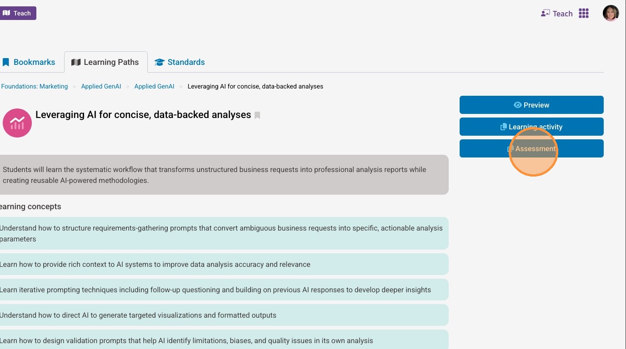Click the Teach link in header

coord(556,14)
